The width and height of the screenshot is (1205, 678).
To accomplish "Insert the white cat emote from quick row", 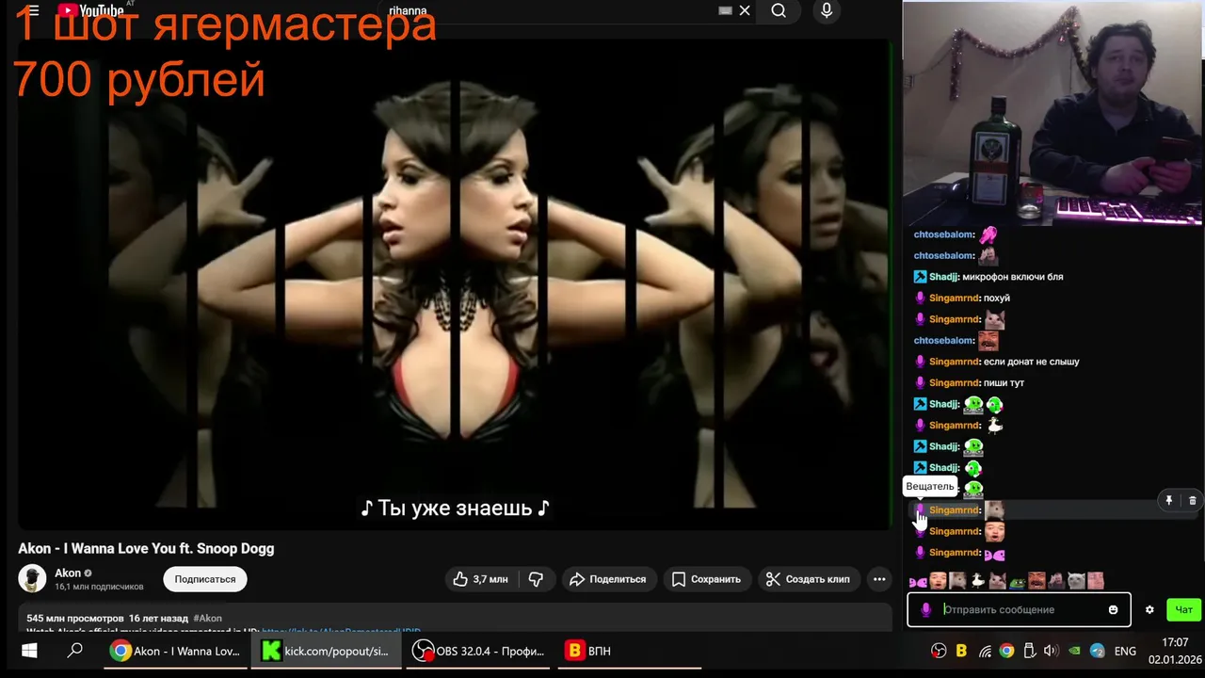I will [x=1076, y=581].
